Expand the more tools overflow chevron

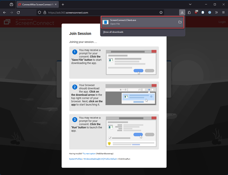click(217, 13)
